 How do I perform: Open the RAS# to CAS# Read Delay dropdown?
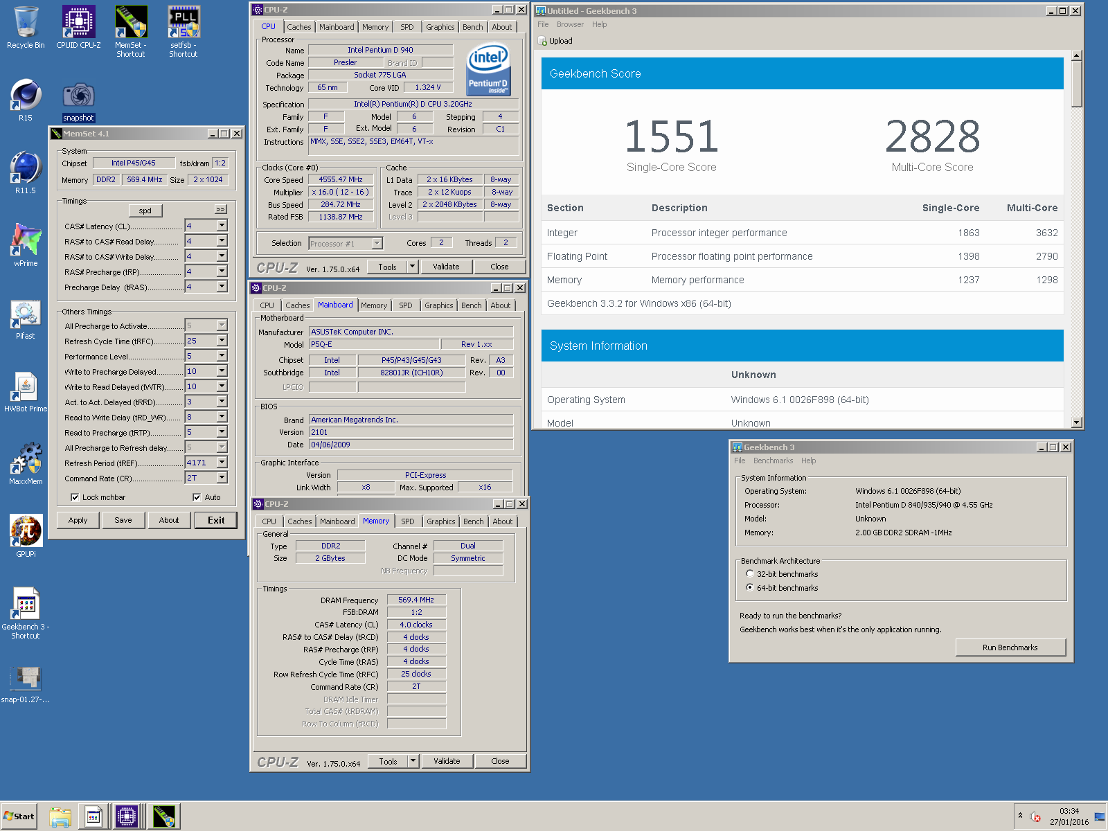pos(222,240)
